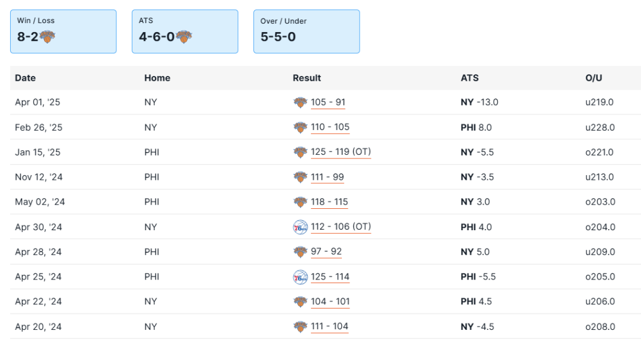Click Knicks logo for Jan 15, '25 game
This screenshot has height=340, width=641.
tap(300, 152)
